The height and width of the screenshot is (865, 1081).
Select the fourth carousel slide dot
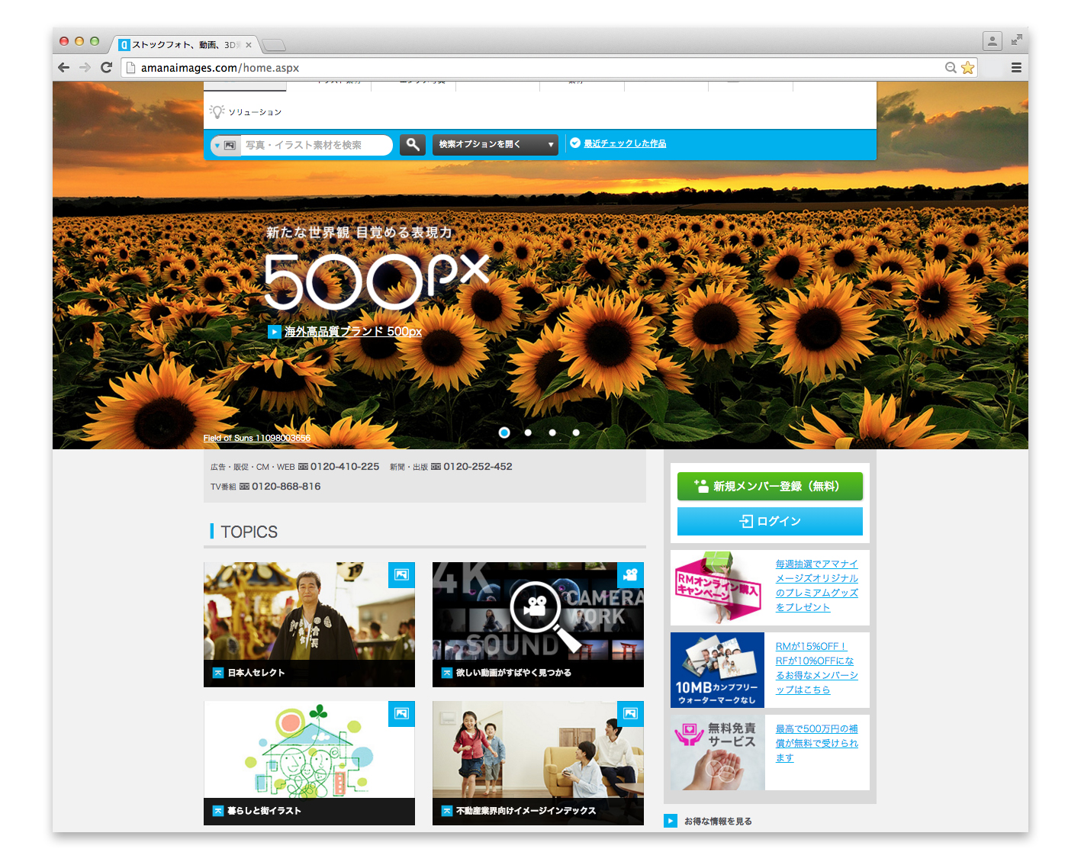click(576, 432)
